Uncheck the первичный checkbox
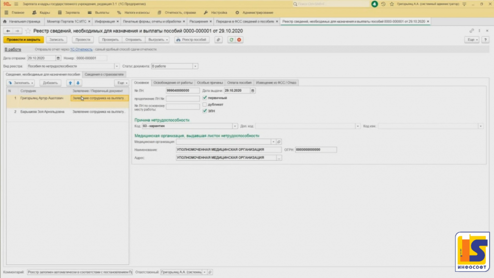The image size is (494, 278). (205, 98)
